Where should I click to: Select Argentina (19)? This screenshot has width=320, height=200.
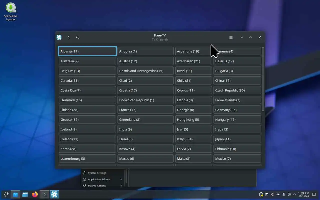193,51
